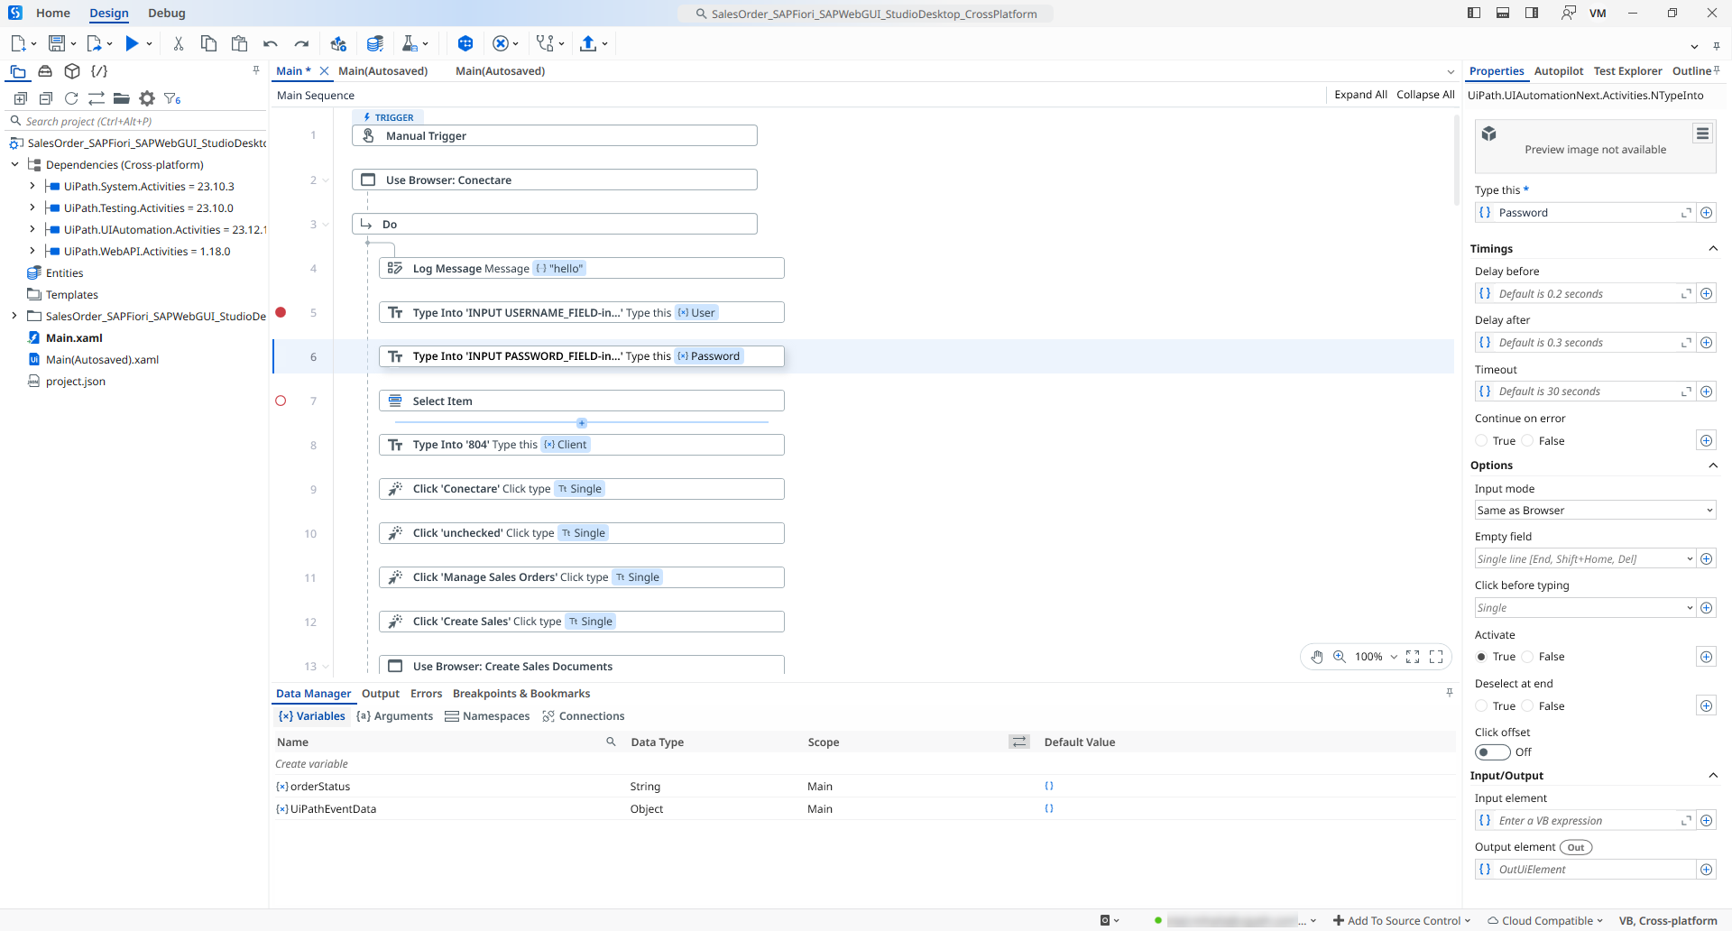Click the Undo arrow icon

[271, 43]
